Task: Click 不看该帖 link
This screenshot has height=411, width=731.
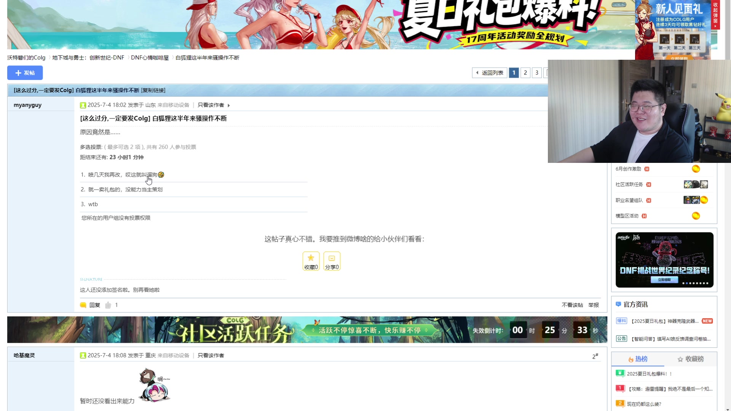Action: point(572,305)
